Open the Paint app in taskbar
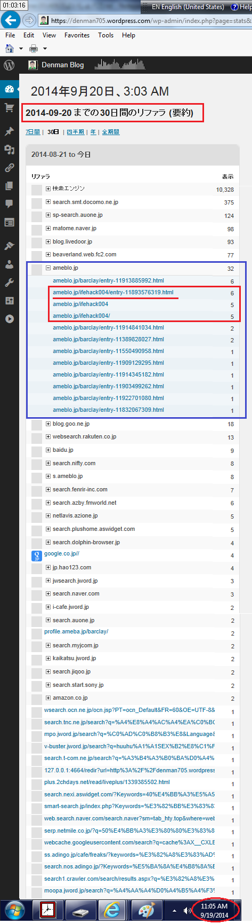Image resolution: width=252 pixels, height=924 pixels. (146, 910)
